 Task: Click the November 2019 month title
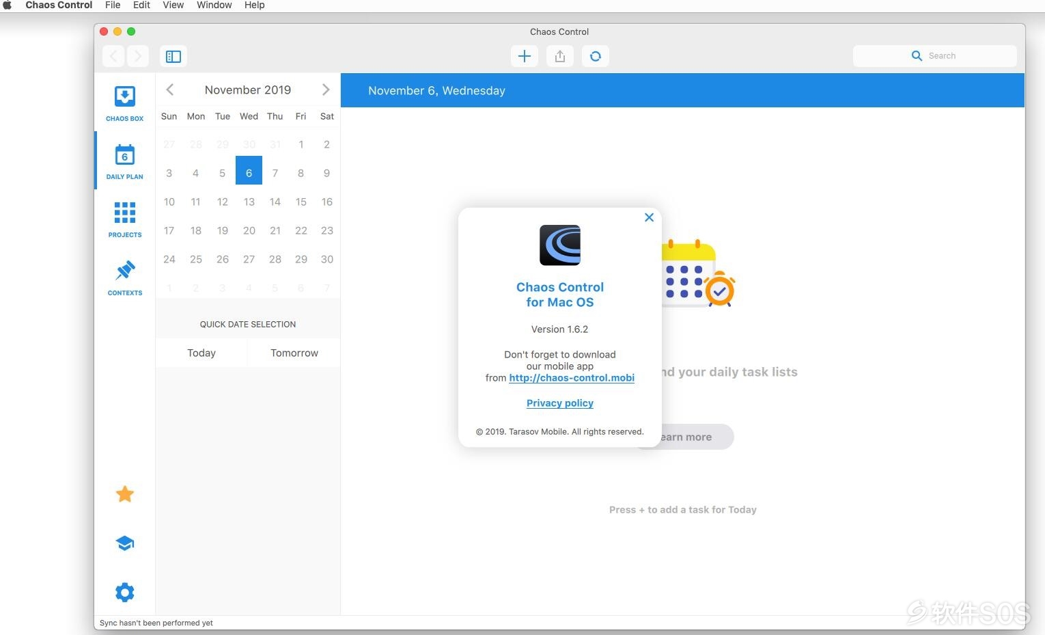248,90
